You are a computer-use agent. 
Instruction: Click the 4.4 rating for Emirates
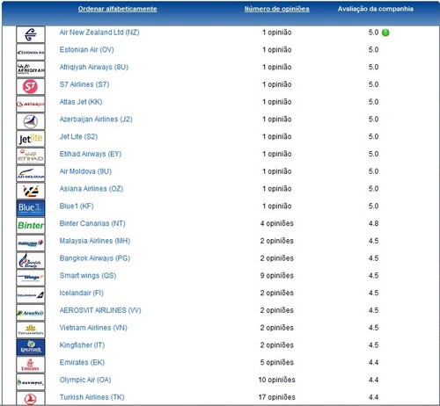point(373,362)
